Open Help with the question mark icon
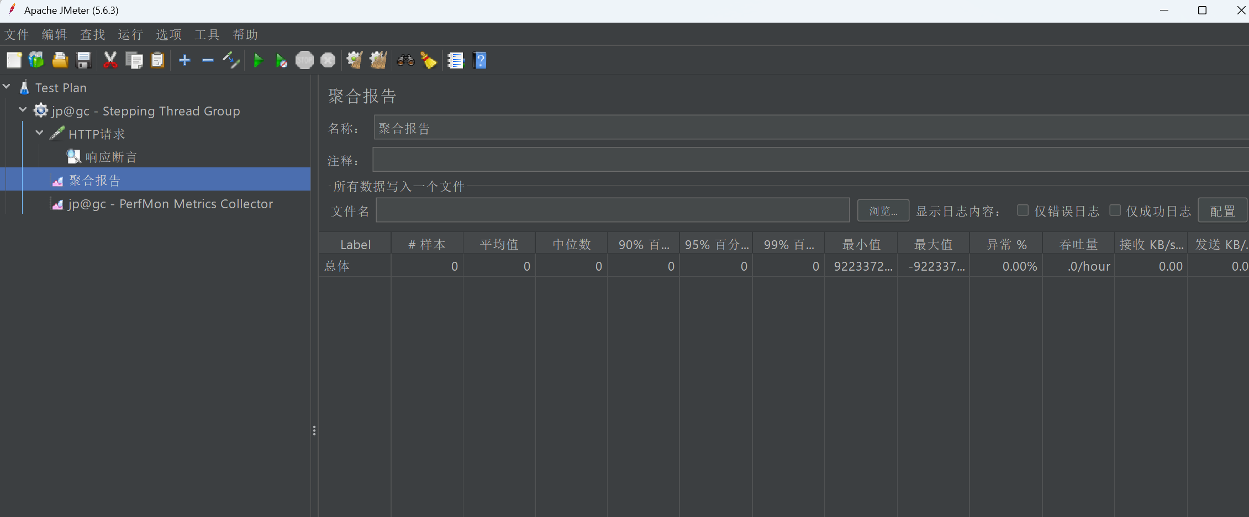This screenshot has width=1249, height=517. 479,60
